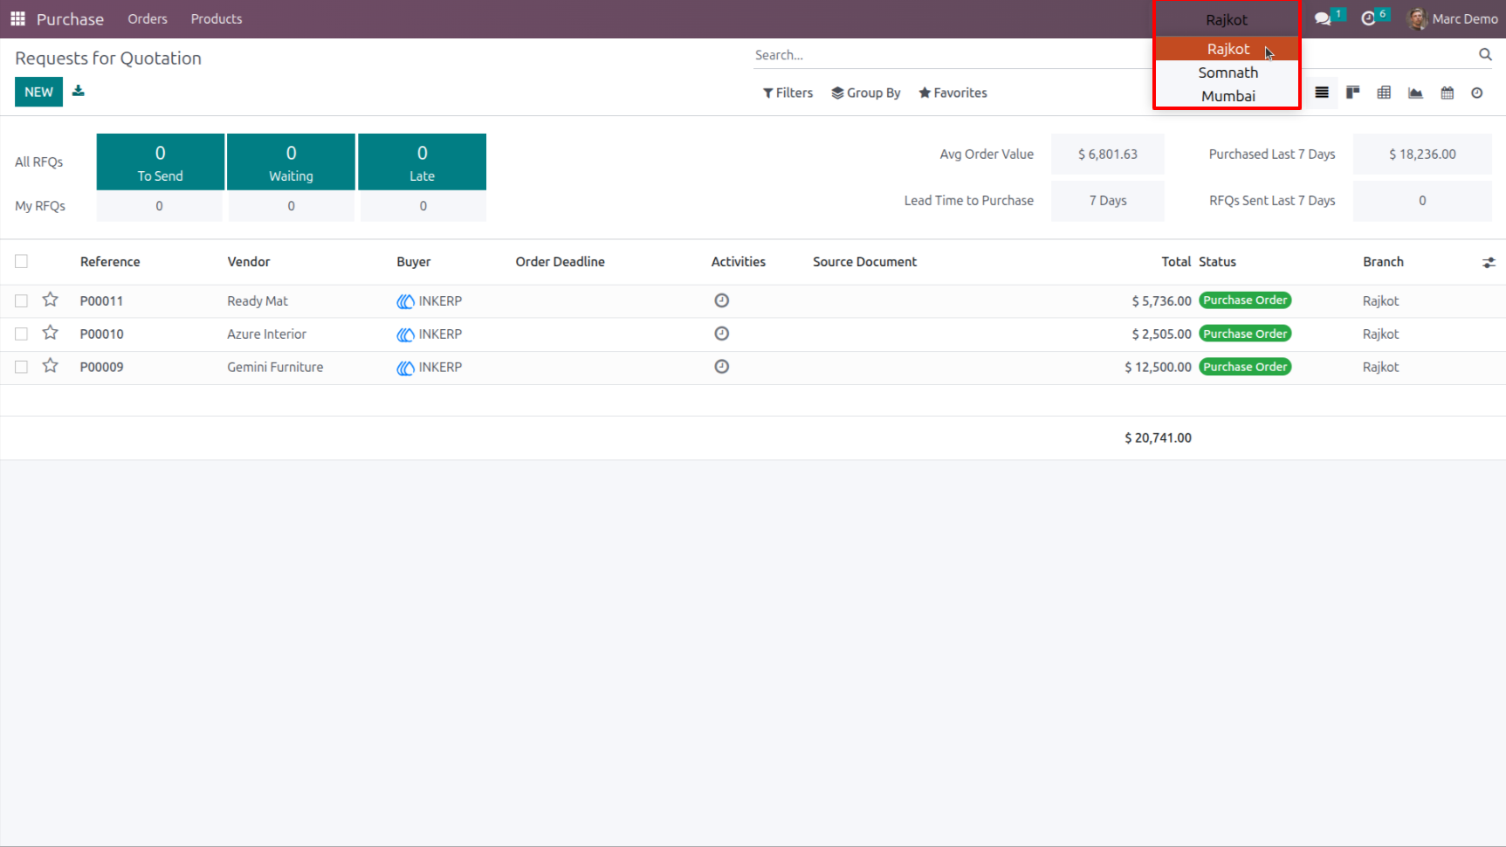This screenshot has height=847, width=1506.
Task: Switch to activity view clock icon
Action: [x=1477, y=93]
